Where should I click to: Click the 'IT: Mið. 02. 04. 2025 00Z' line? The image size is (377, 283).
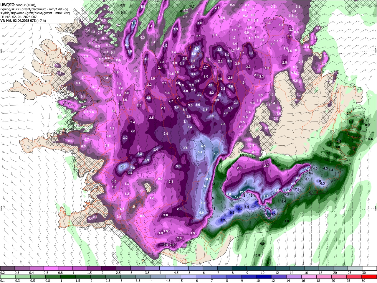pos(19,17)
